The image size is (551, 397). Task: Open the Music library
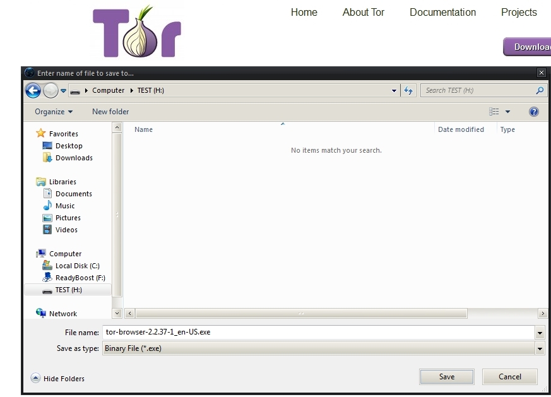point(65,206)
